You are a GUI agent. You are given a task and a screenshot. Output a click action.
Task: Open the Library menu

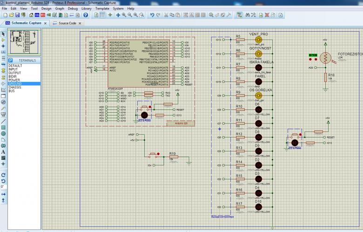point(86,8)
